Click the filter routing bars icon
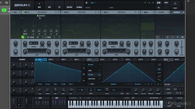Screen dimensions: 195x109 pyautogui.click(x=182, y=37)
